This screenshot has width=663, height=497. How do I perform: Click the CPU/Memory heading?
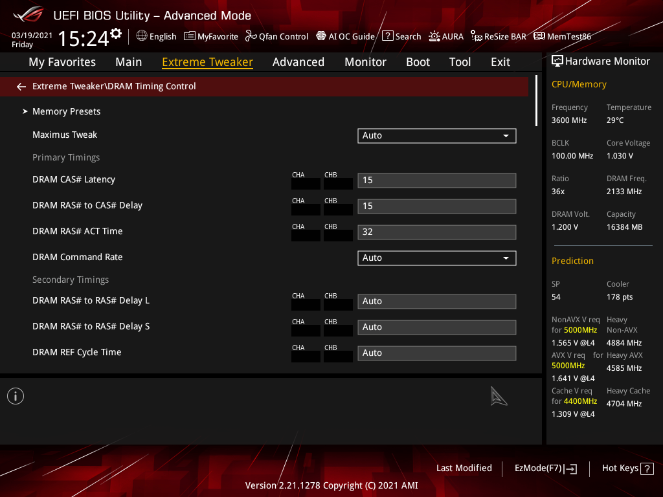579,85
